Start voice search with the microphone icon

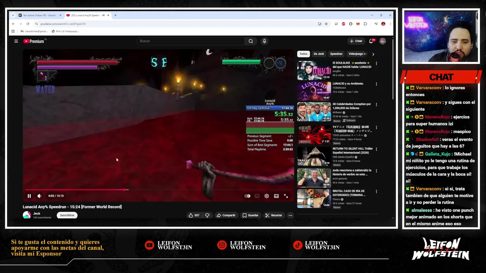264,41
